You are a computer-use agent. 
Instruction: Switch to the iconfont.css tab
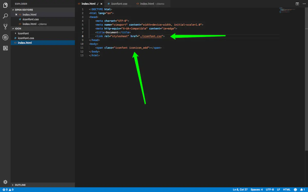(119, 4)
